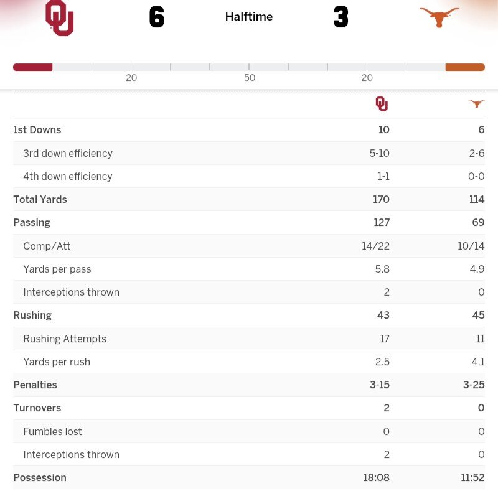The height and width of the screenshot is (491, 498).
Task: Click the Fumbles lost label
Action: pyautogui.click(x=52, y=432)
